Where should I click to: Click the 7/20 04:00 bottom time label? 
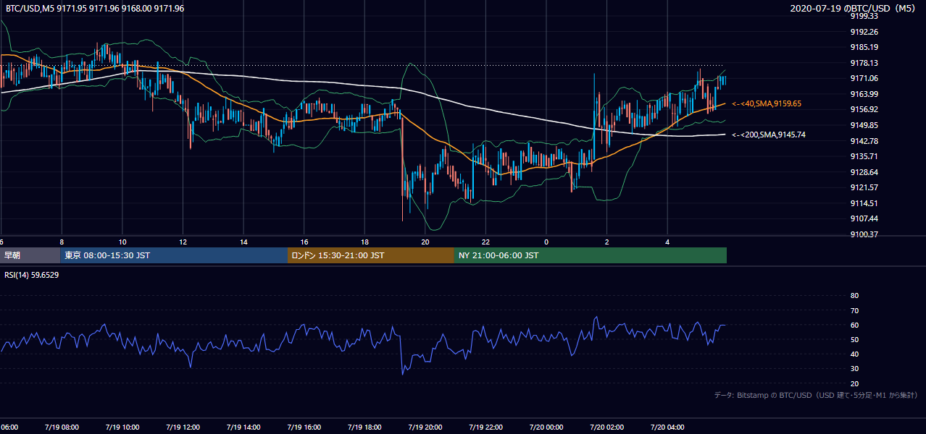(x=667, y=427)
